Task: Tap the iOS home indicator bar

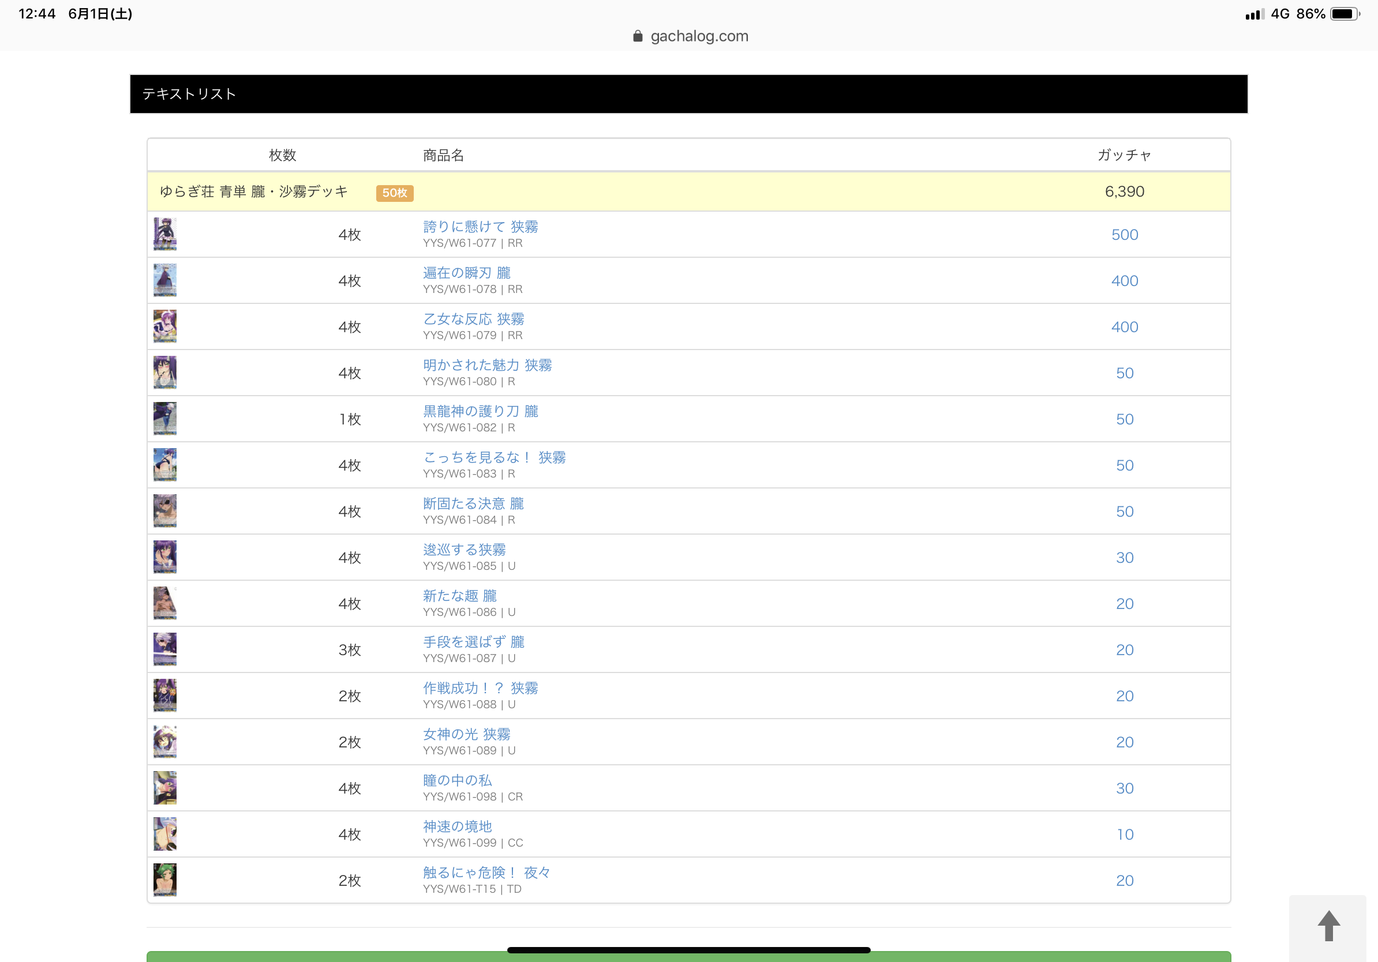Action: [689, 950]
